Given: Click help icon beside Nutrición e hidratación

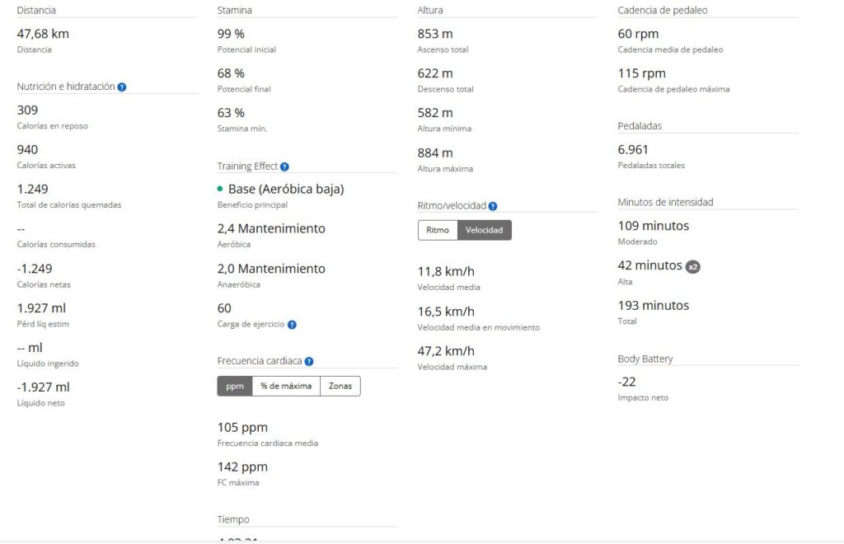Looking at the screenshot, I should click(x=122, y=87).
